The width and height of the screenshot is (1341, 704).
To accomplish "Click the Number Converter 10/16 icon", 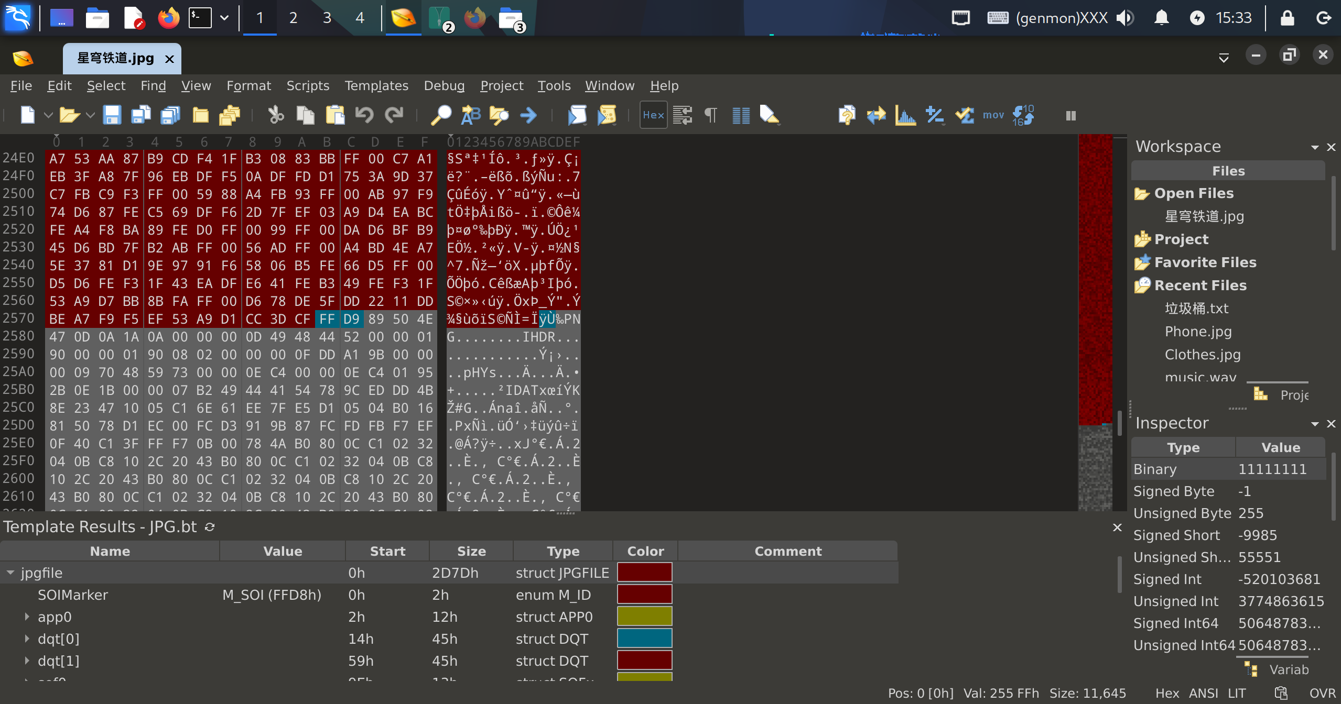I will 1023,115.
